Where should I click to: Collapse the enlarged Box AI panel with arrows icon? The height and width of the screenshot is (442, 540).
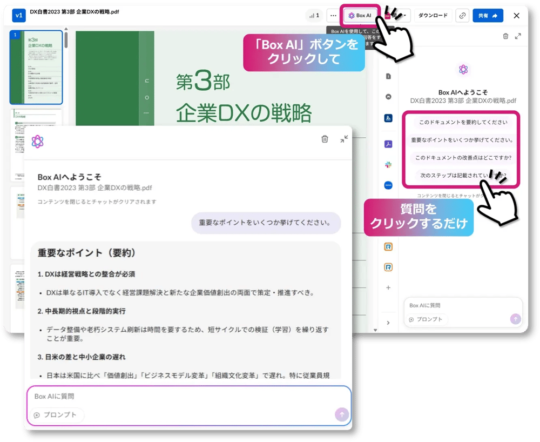(344, 139)
